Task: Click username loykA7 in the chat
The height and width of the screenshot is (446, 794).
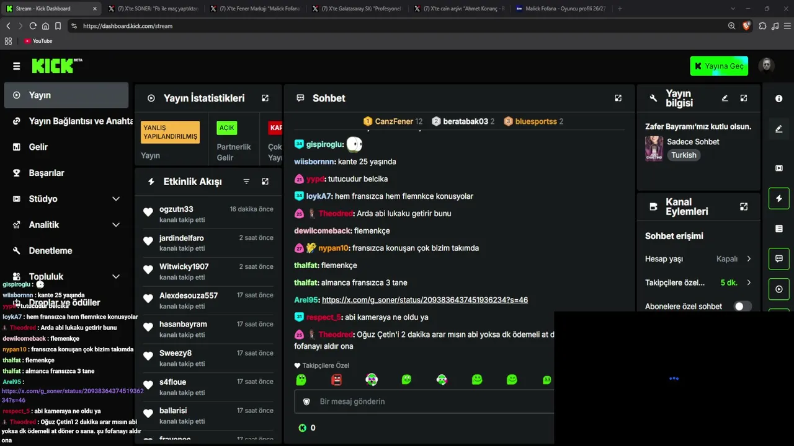Action: point(319,196)
